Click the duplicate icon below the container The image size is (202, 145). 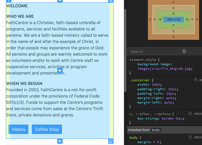point(111,141)
